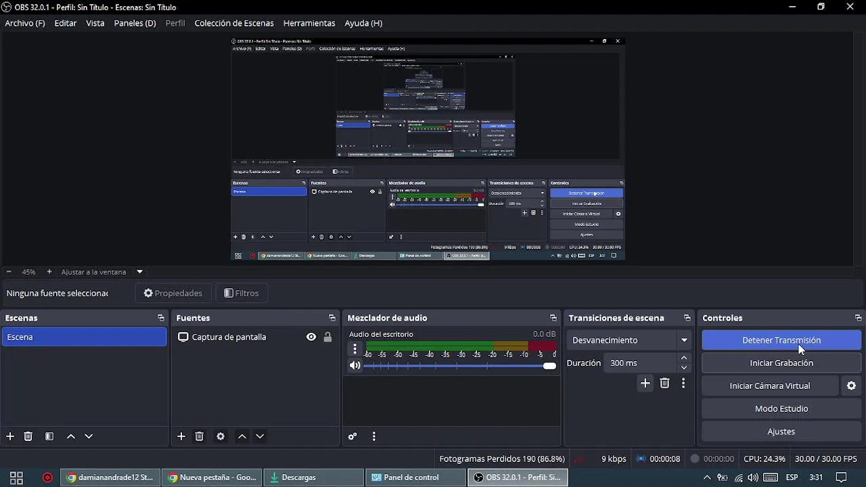This screenshot has width=866, height=487.
Task: Show hidden system tray icons chevron
Action: (707, 478)
